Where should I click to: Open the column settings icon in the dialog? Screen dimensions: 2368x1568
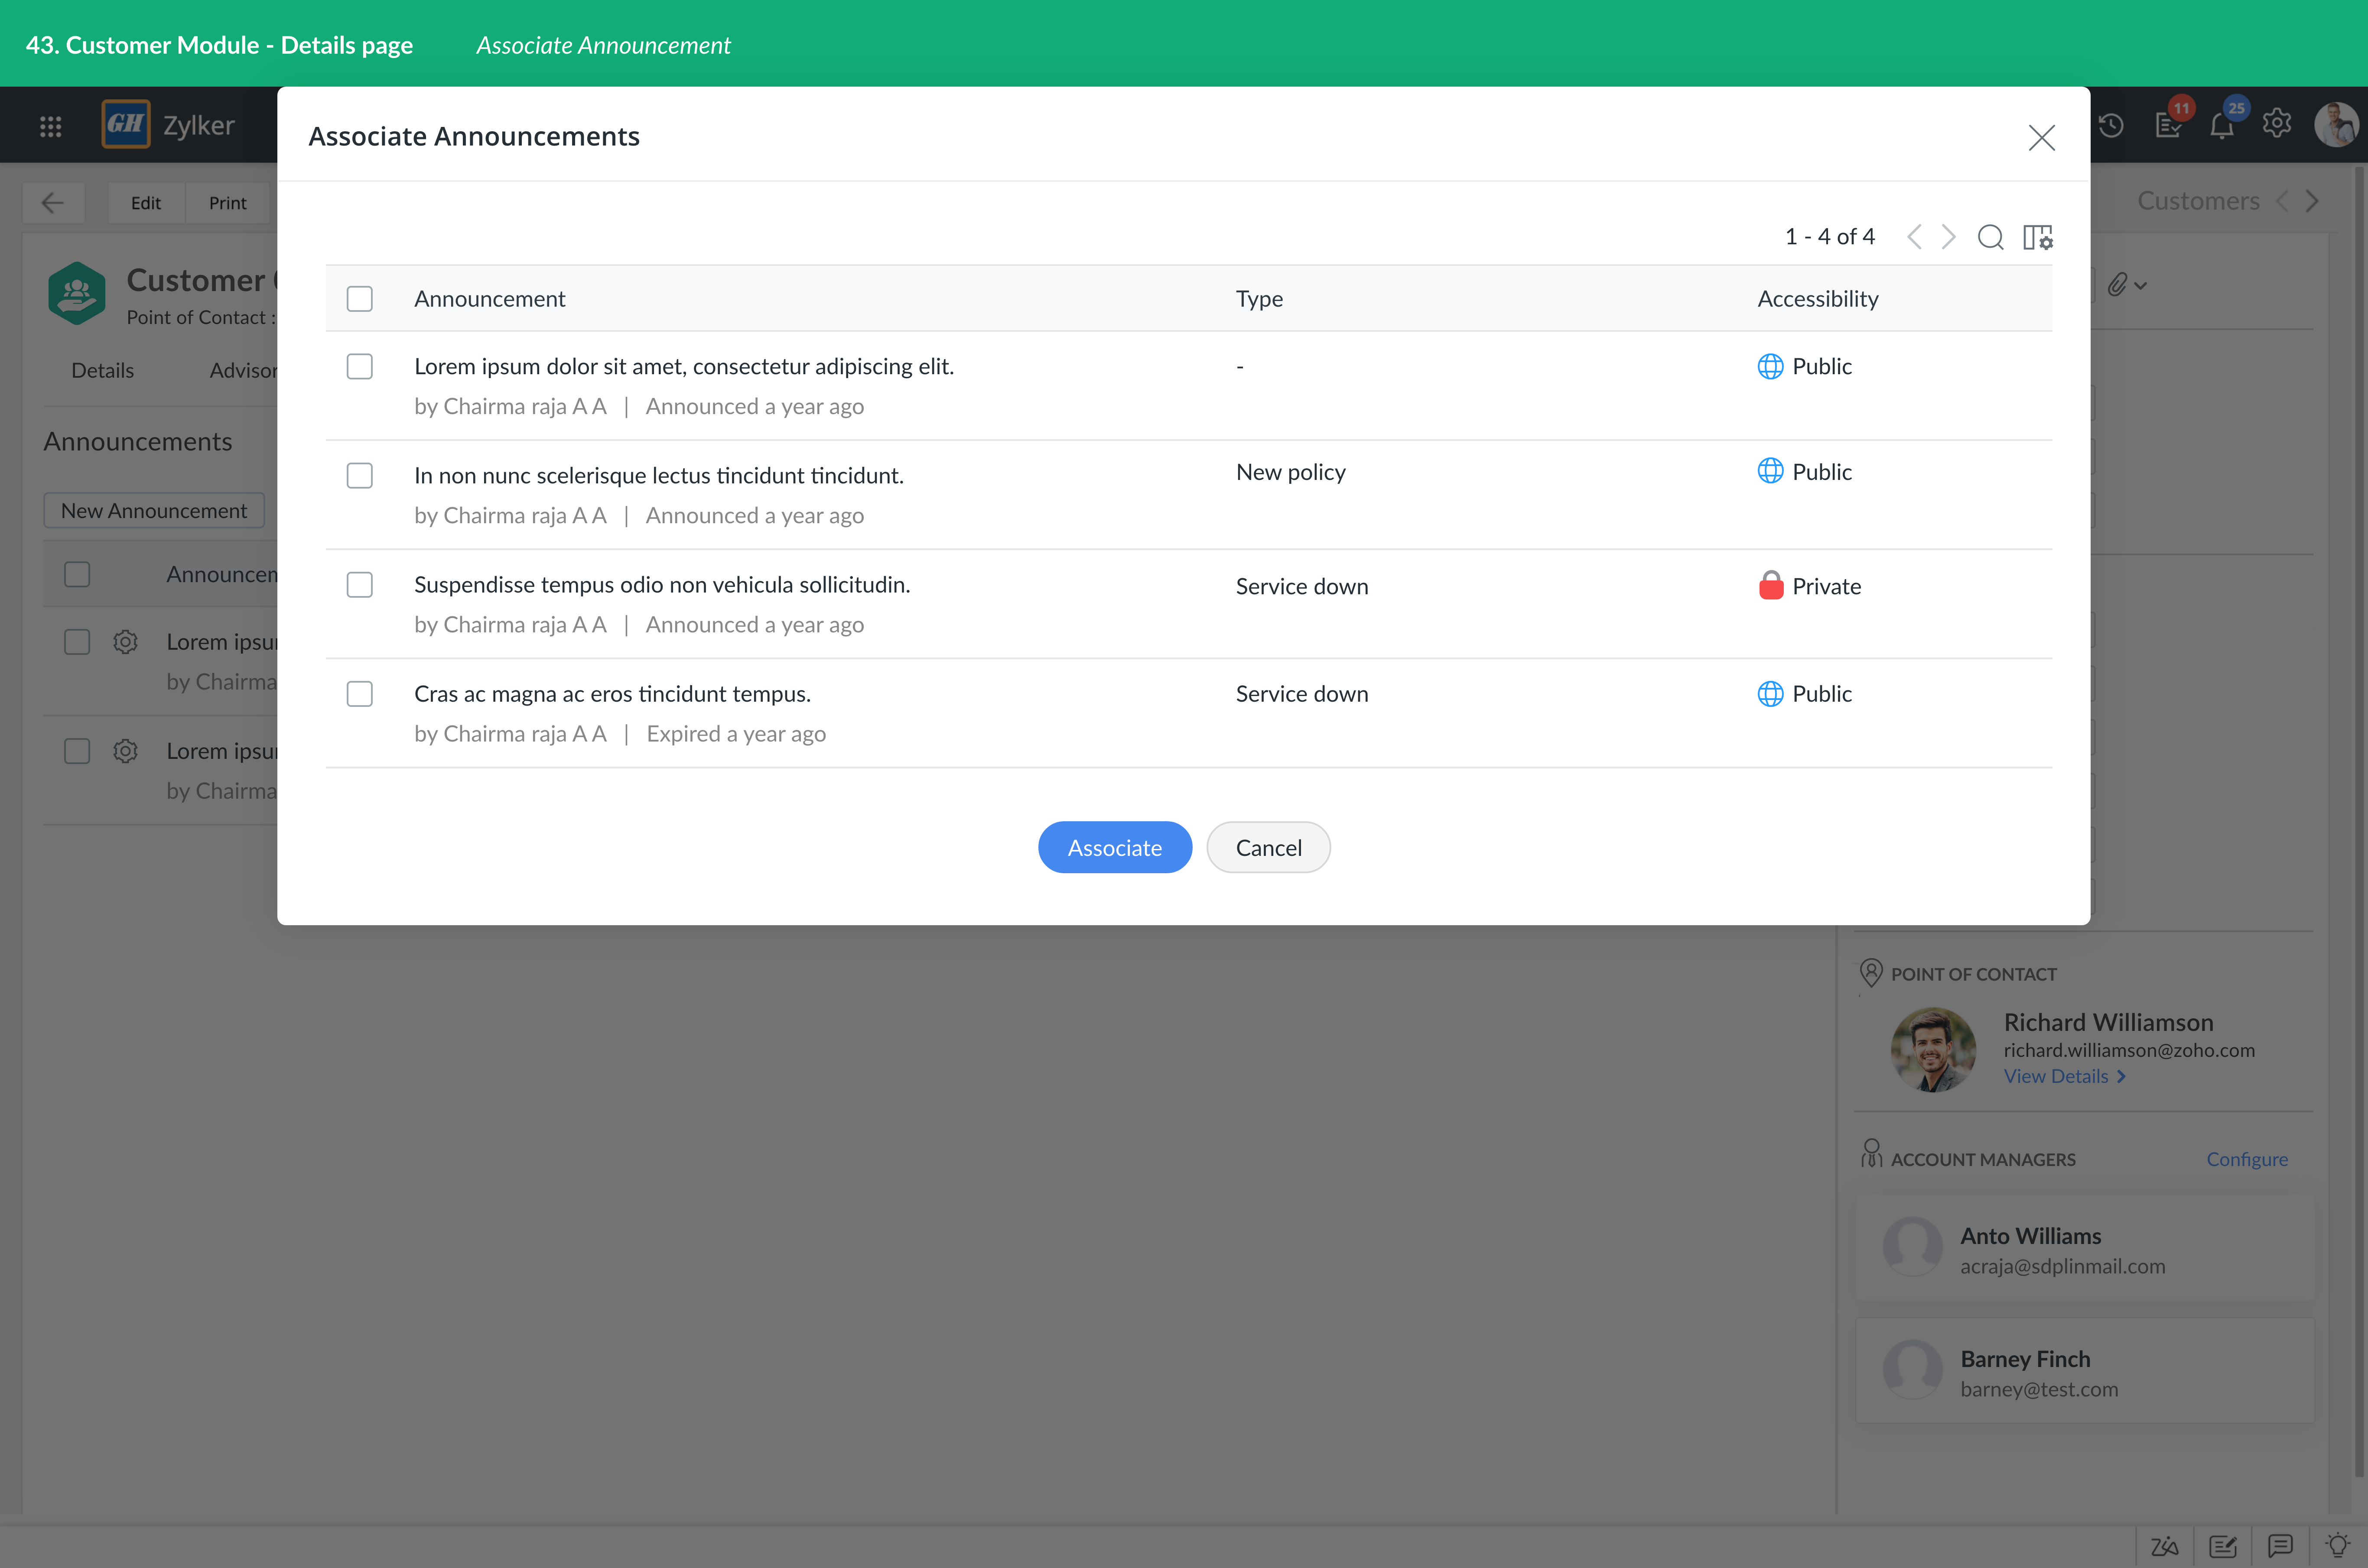point(2038,237)
